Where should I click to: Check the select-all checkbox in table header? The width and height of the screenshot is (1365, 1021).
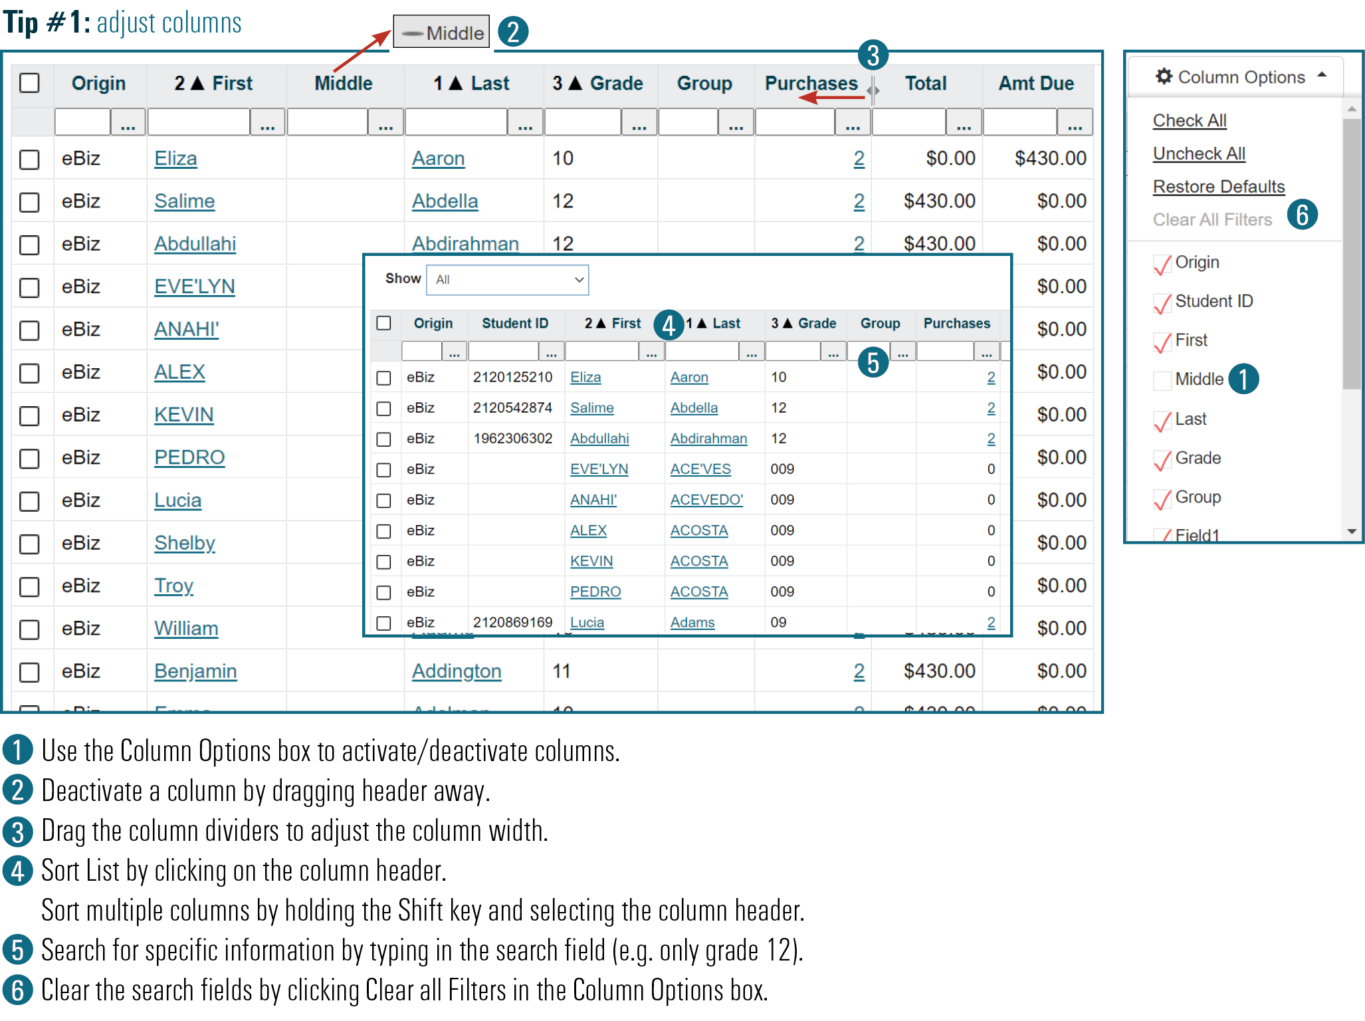(x=29, y=83)
